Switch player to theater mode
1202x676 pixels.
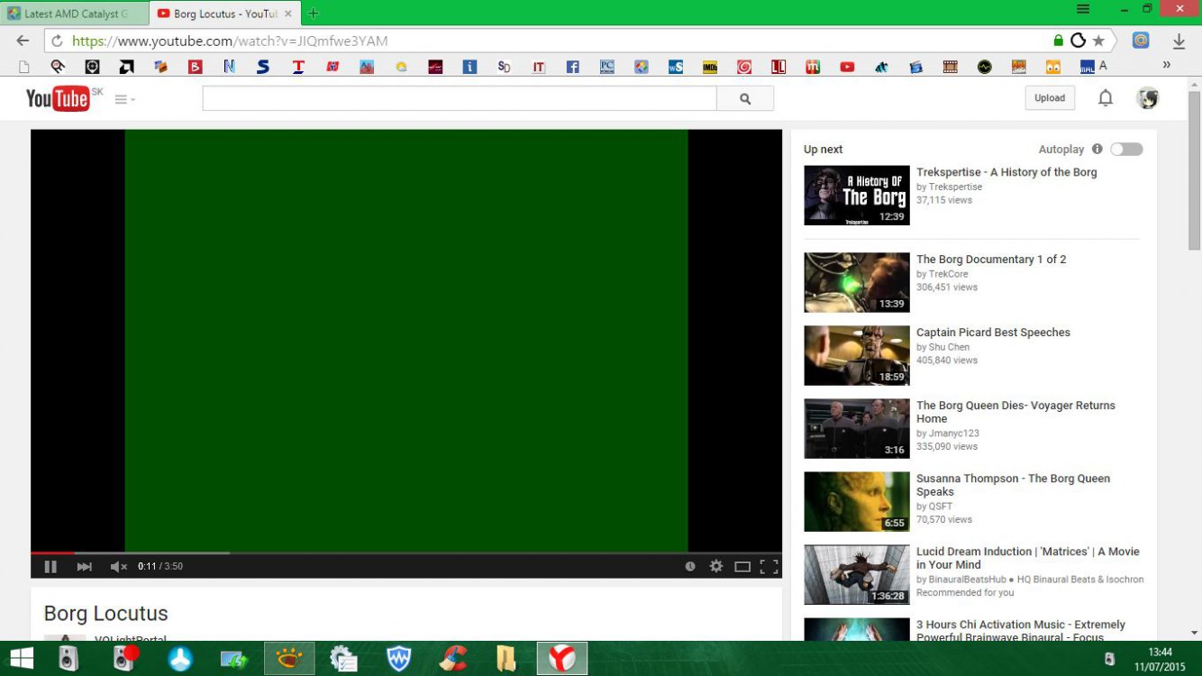tap(742, 567)
